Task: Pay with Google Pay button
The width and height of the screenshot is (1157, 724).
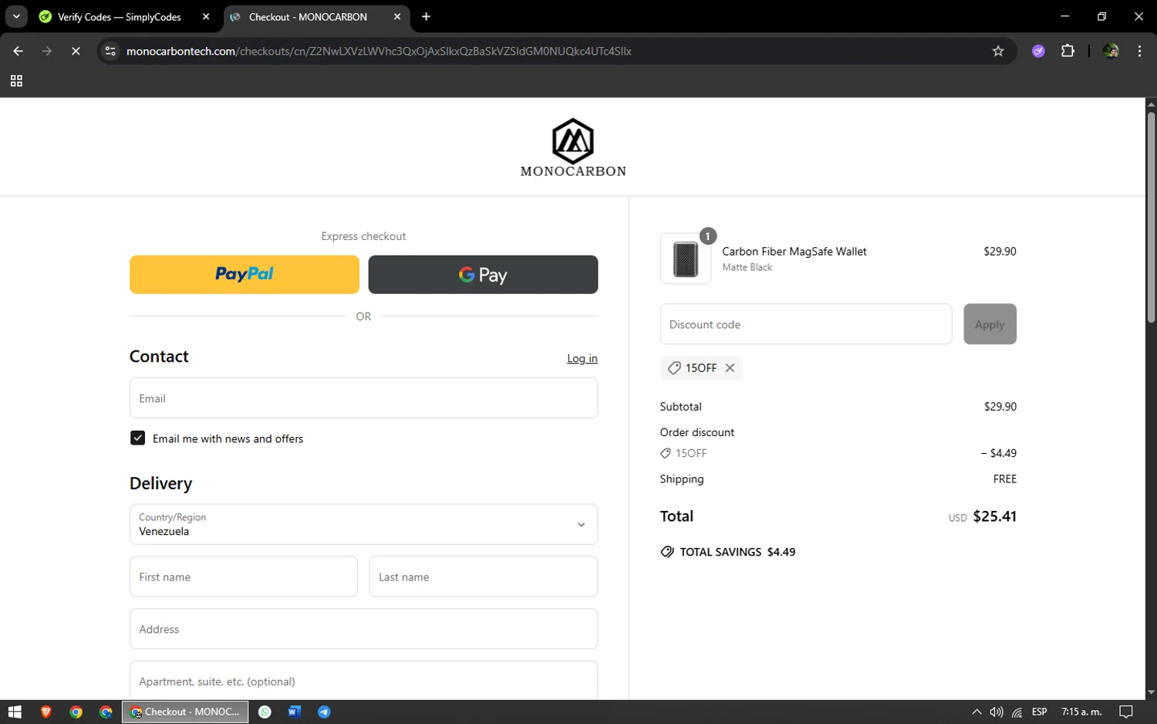Action: pyautogui.click(x=483, y=275)
